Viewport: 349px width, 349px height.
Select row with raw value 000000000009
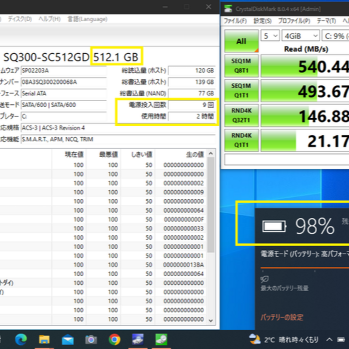coord(103,192)
